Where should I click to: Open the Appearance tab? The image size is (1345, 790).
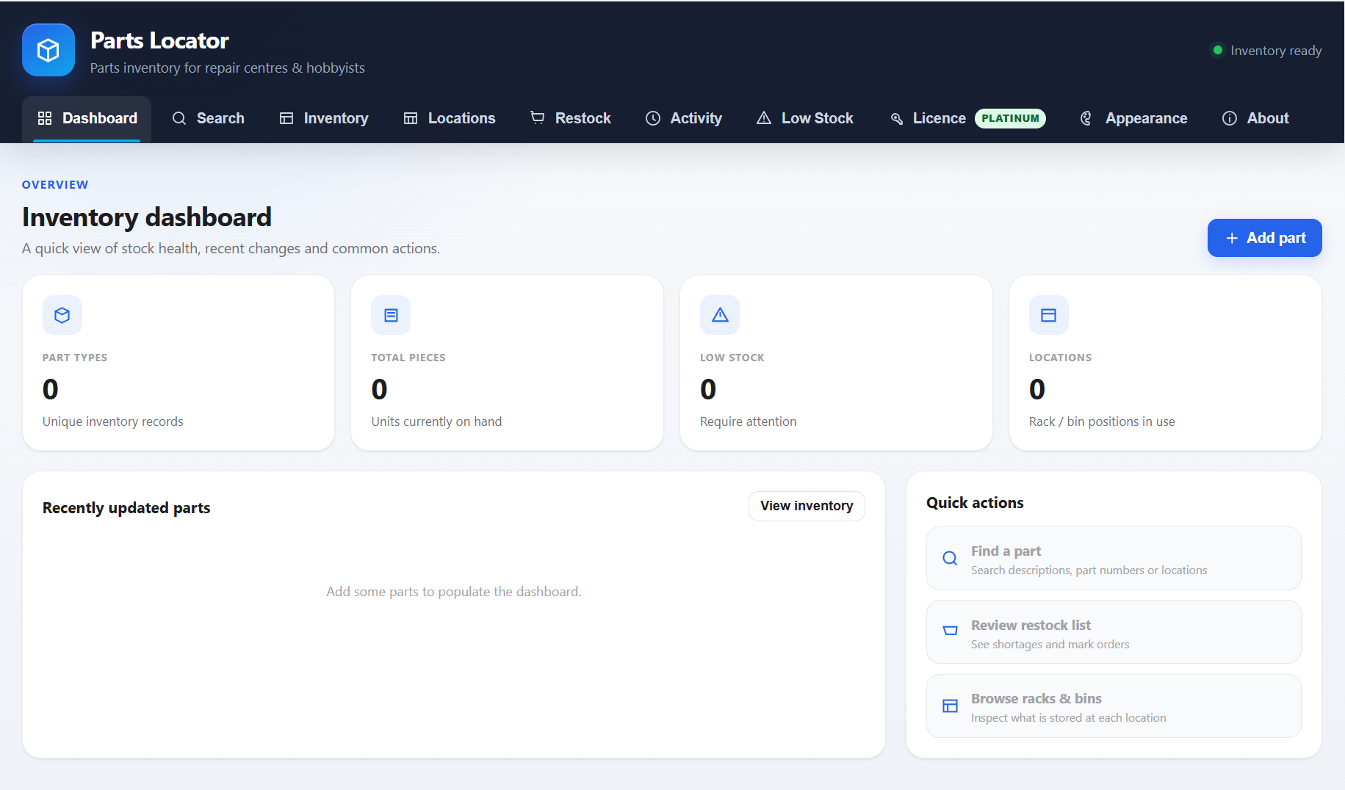(x=1133, y=118)
